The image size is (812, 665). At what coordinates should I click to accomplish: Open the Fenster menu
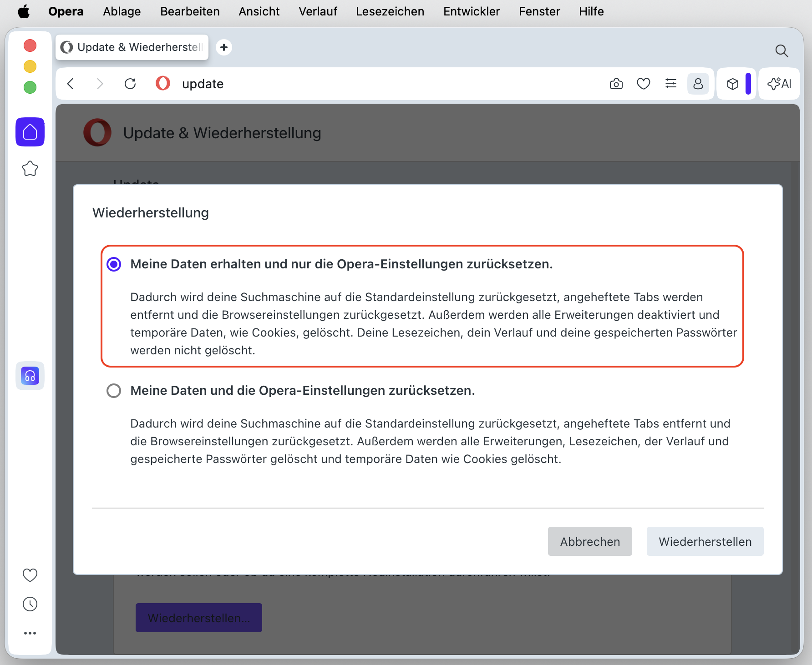539,11
